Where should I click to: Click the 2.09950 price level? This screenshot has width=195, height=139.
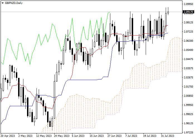[188, 4]
